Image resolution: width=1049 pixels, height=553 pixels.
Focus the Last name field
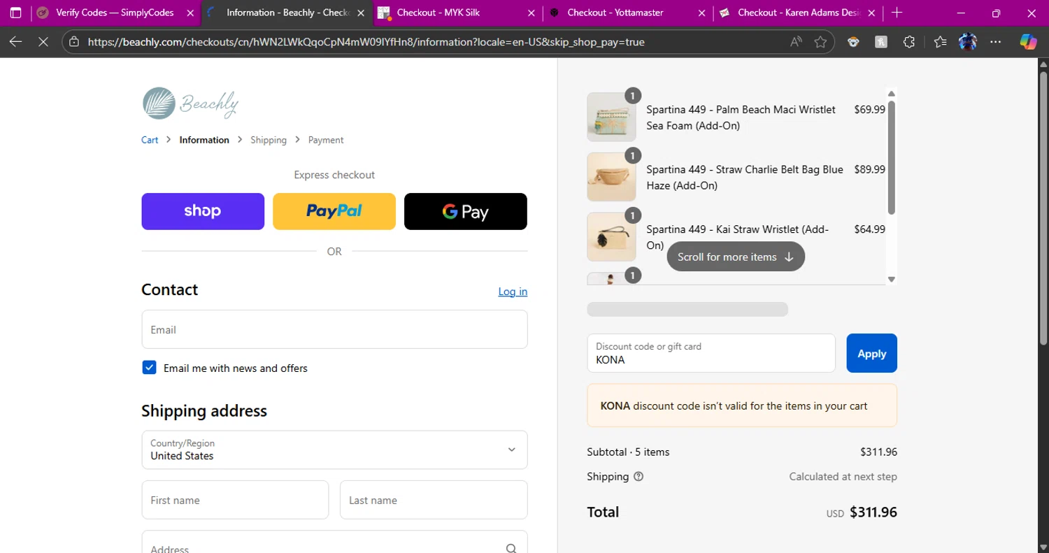point(434,500)
